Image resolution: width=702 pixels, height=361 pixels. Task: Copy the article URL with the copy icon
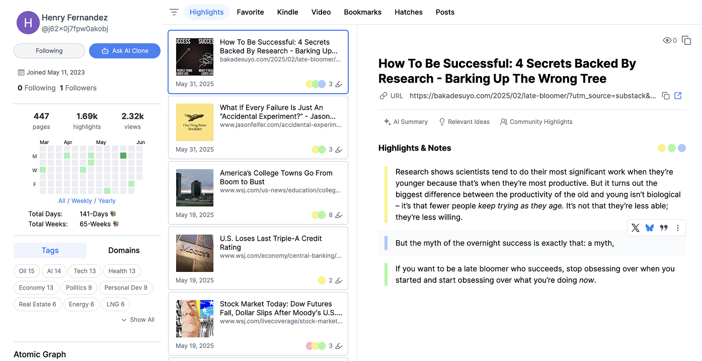666,96
